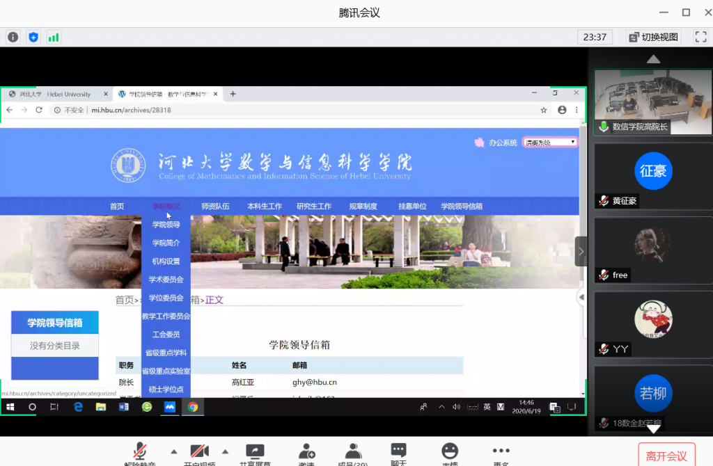The width and height of the screenshot is (713, 466).
Task: Open the browser profile account icon
Action: pyautogui.click(x=562, y=110)
